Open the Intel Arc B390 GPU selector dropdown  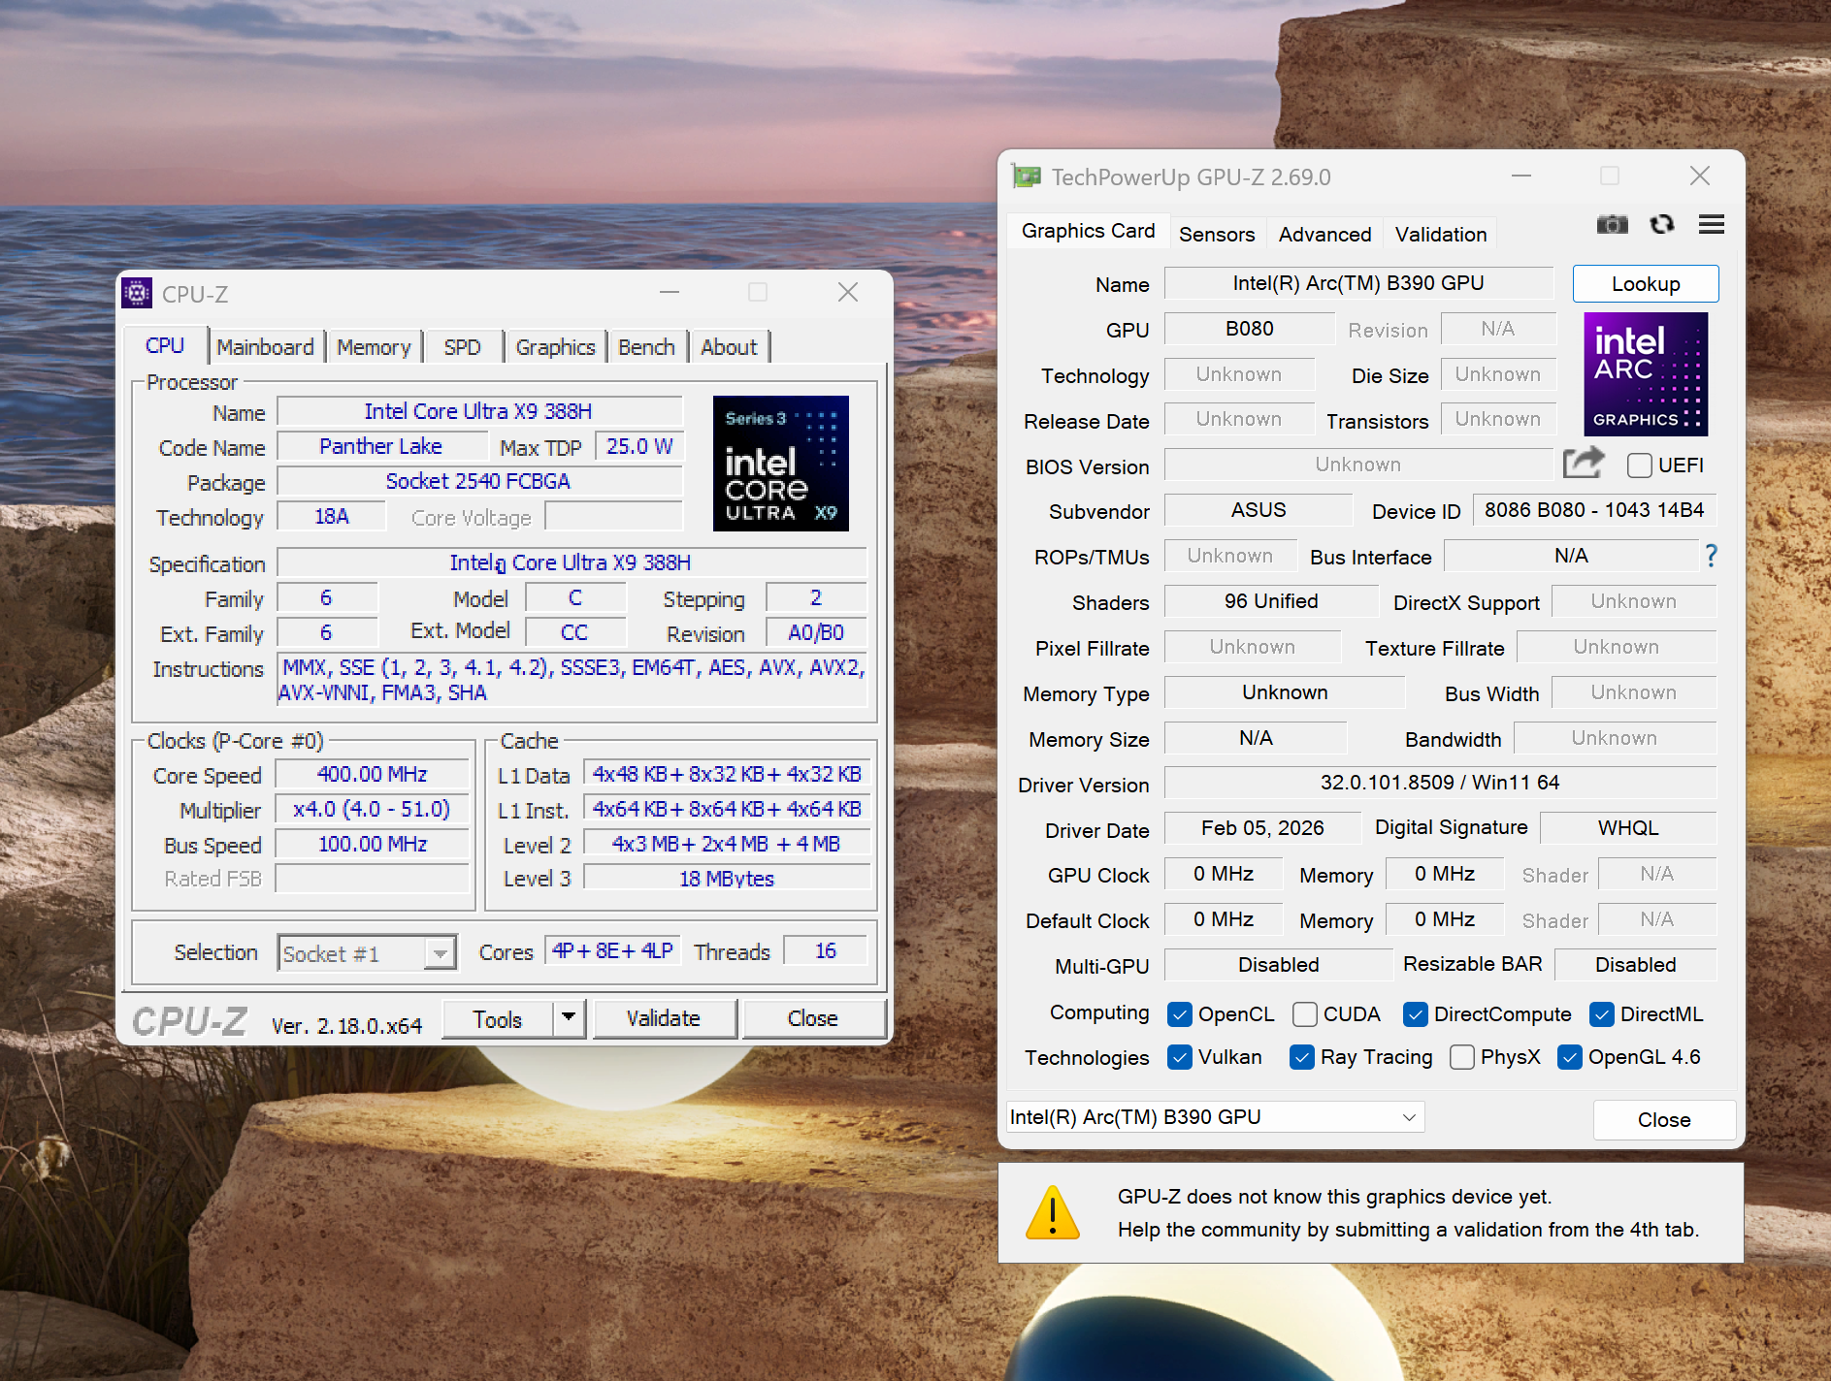pos(1214,1117)
